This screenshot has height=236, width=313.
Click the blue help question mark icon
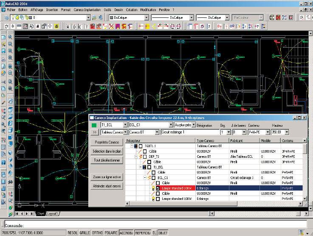tap(3, 162)
